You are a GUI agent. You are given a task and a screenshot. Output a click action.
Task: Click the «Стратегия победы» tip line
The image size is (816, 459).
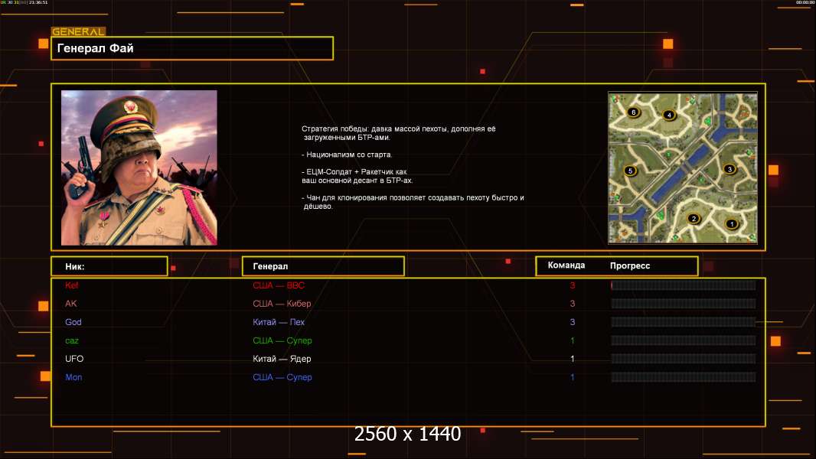click(x=399, y=133)
